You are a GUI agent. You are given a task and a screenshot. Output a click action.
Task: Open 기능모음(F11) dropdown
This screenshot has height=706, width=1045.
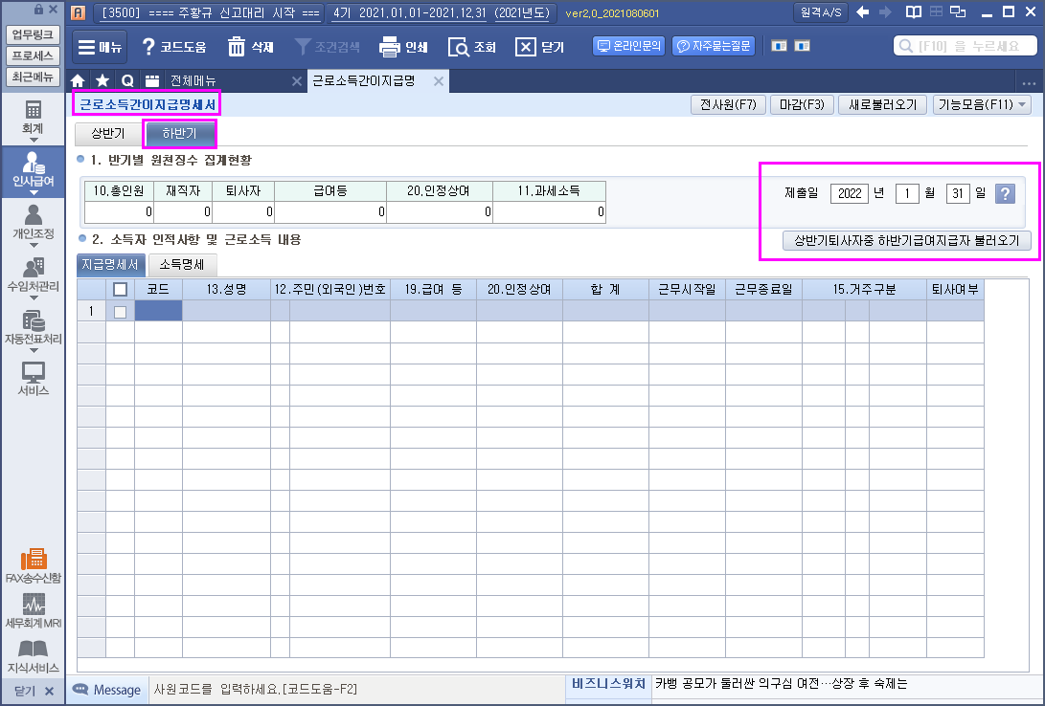[982, 104]
